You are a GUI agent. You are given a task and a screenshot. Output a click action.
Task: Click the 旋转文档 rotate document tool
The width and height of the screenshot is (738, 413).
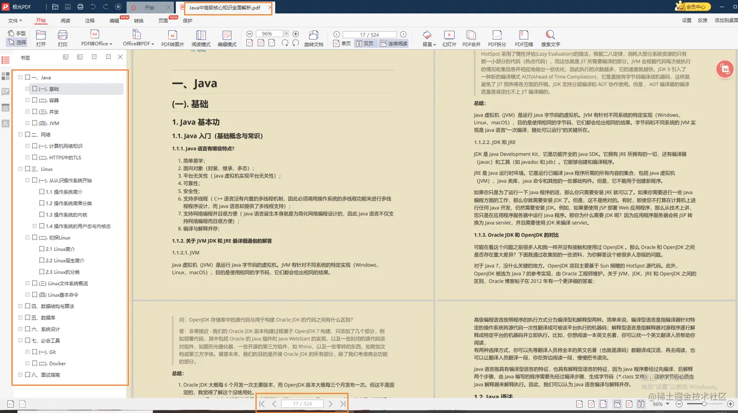(313, 39)
